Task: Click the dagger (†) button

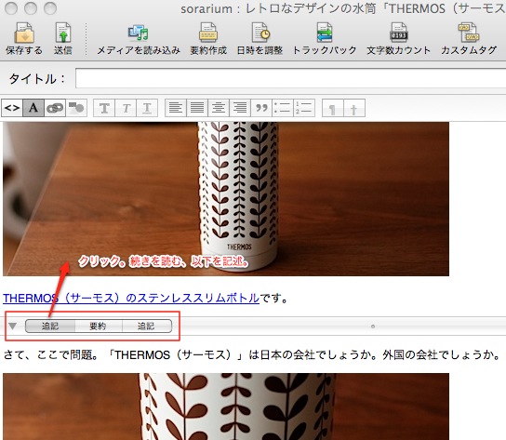Action: point(354,108)
